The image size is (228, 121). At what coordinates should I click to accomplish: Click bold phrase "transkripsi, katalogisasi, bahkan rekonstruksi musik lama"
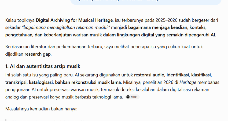pyautogui.click(x=63, y=82)
